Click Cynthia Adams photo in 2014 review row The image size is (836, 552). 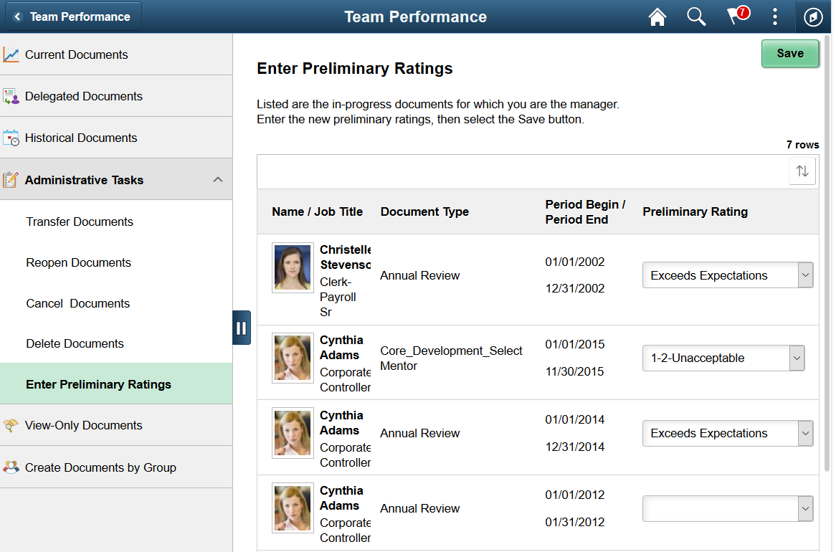click(293, 432)
